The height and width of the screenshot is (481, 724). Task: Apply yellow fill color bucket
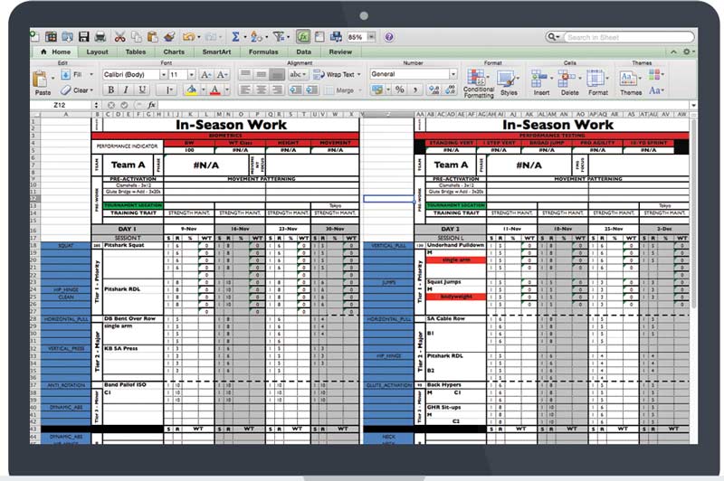click(191, 90)
